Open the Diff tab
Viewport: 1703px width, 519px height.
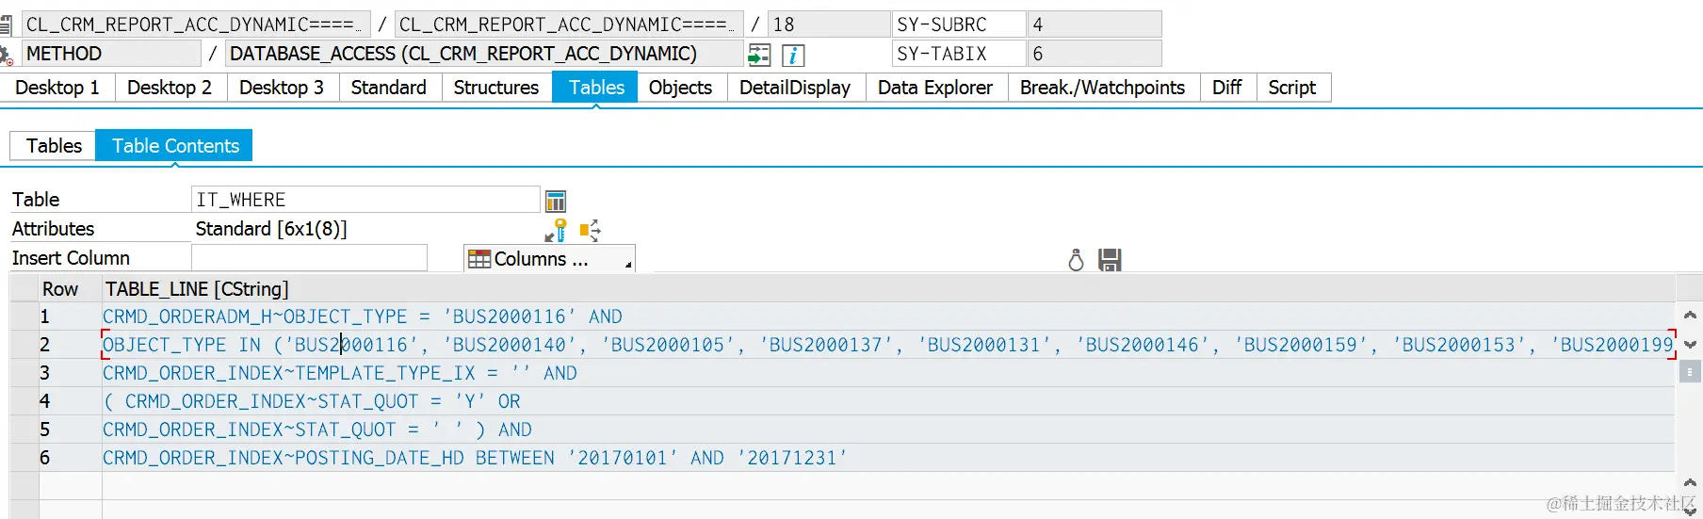[x=1226, y=88]
